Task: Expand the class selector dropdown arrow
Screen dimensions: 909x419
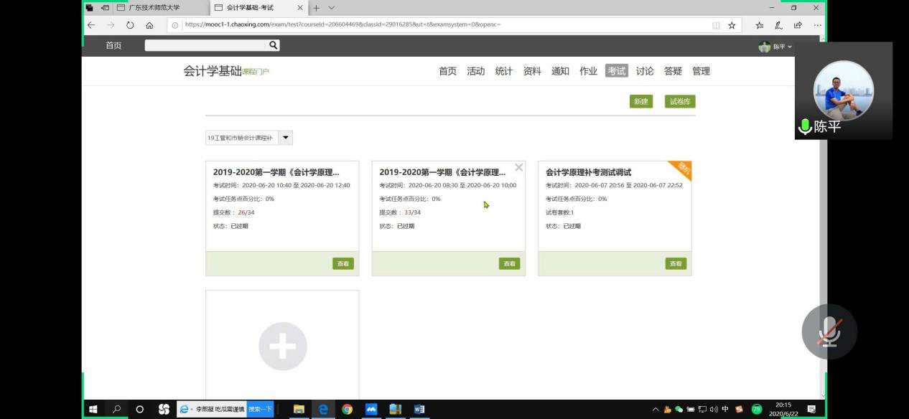Action: (285, 138)
